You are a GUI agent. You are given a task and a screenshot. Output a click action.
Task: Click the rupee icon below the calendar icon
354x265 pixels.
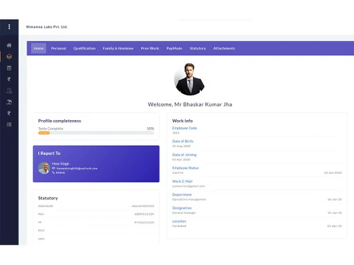pyautogui.click(x=9, y=79)
